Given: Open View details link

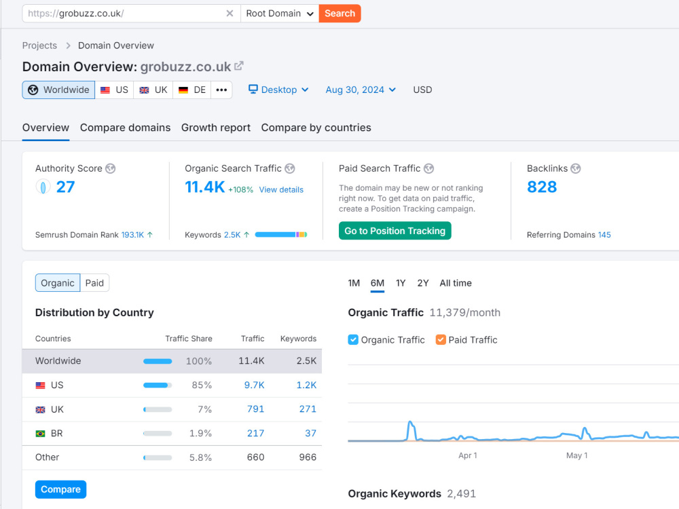Looking at the screenshot, I should (281, 189).
